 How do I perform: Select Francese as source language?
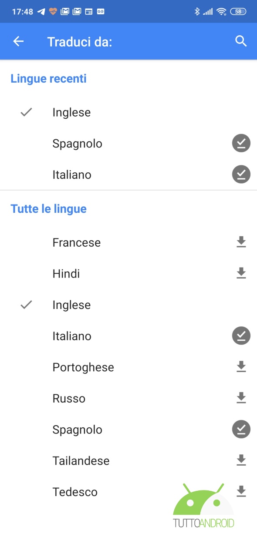click(128, 242)
